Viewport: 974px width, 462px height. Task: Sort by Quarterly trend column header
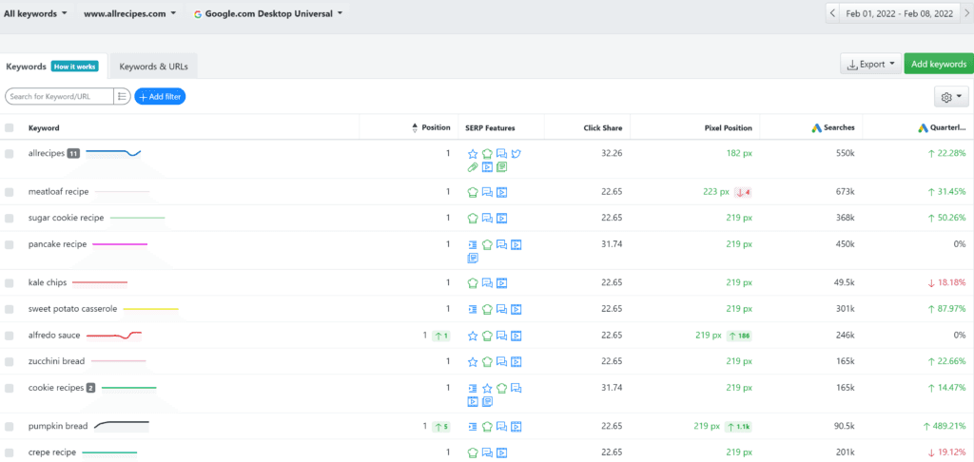pos(943,128)
